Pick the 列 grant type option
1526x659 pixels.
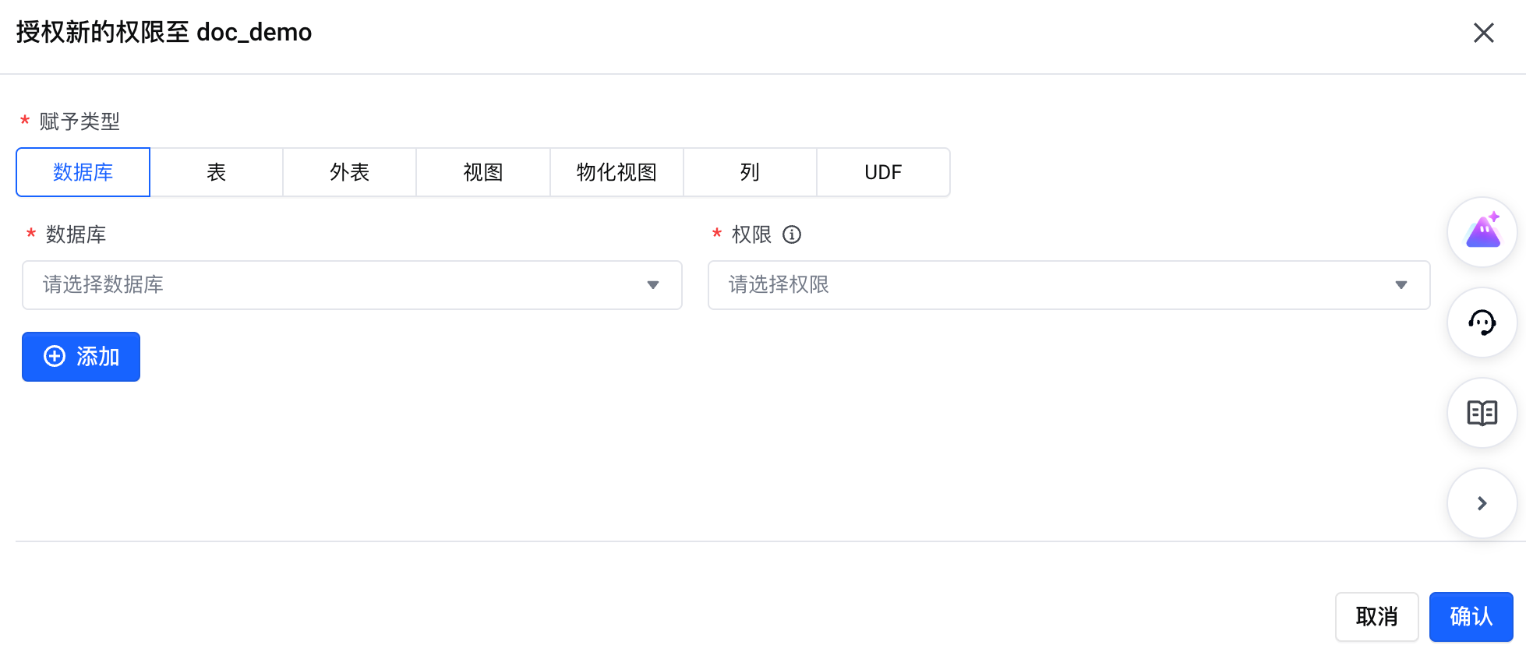point(750,172)
